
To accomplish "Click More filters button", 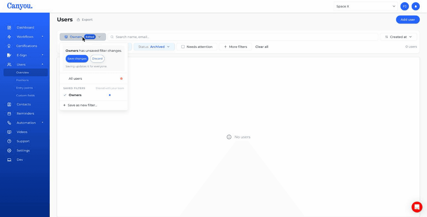I will 235,47.
